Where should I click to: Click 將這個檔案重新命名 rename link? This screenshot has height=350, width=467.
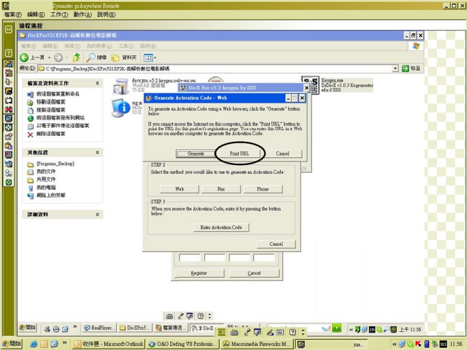[58, 94]
